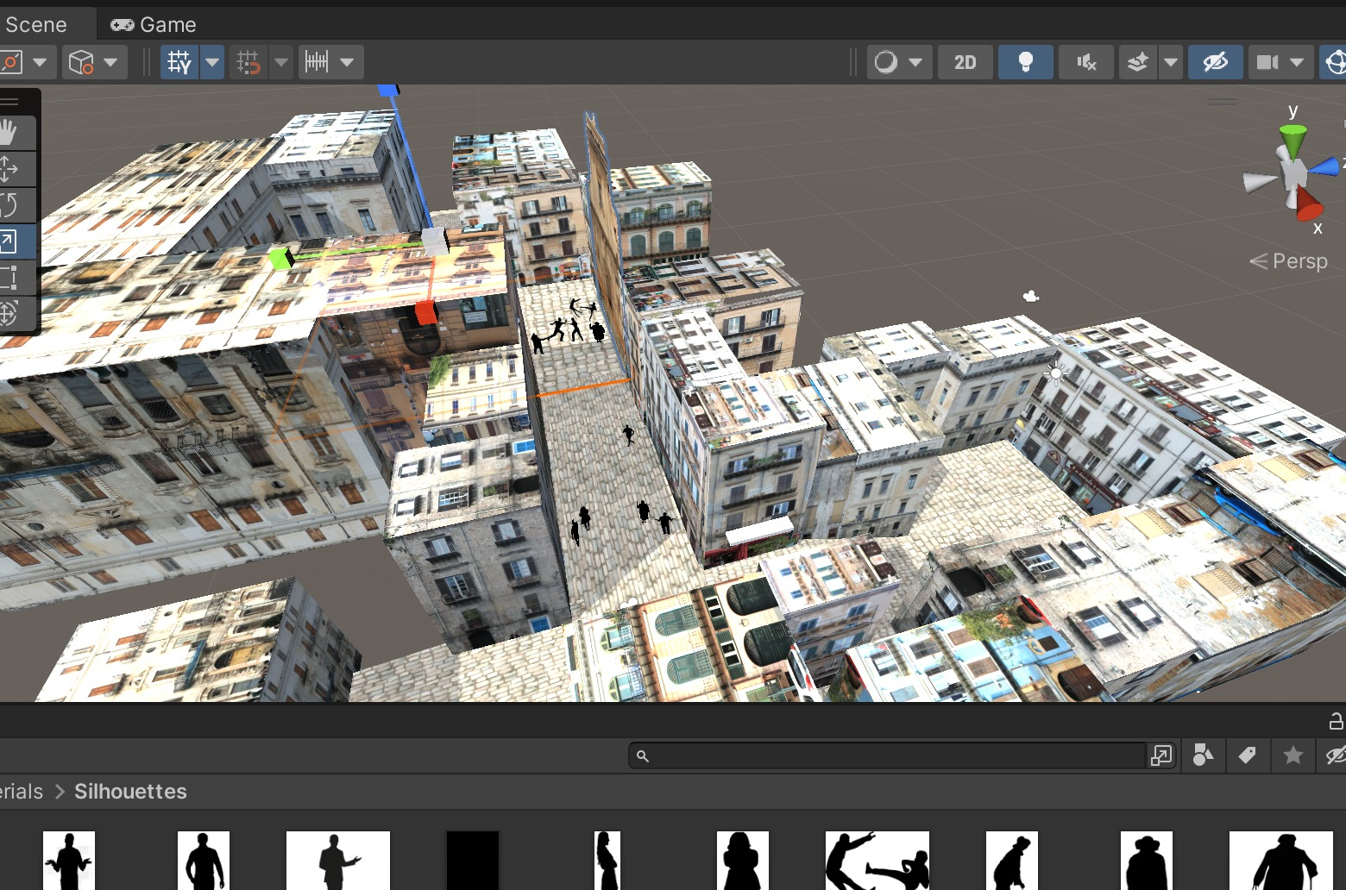
Task: Switch to the Scene tab
Action: [36, 25]
